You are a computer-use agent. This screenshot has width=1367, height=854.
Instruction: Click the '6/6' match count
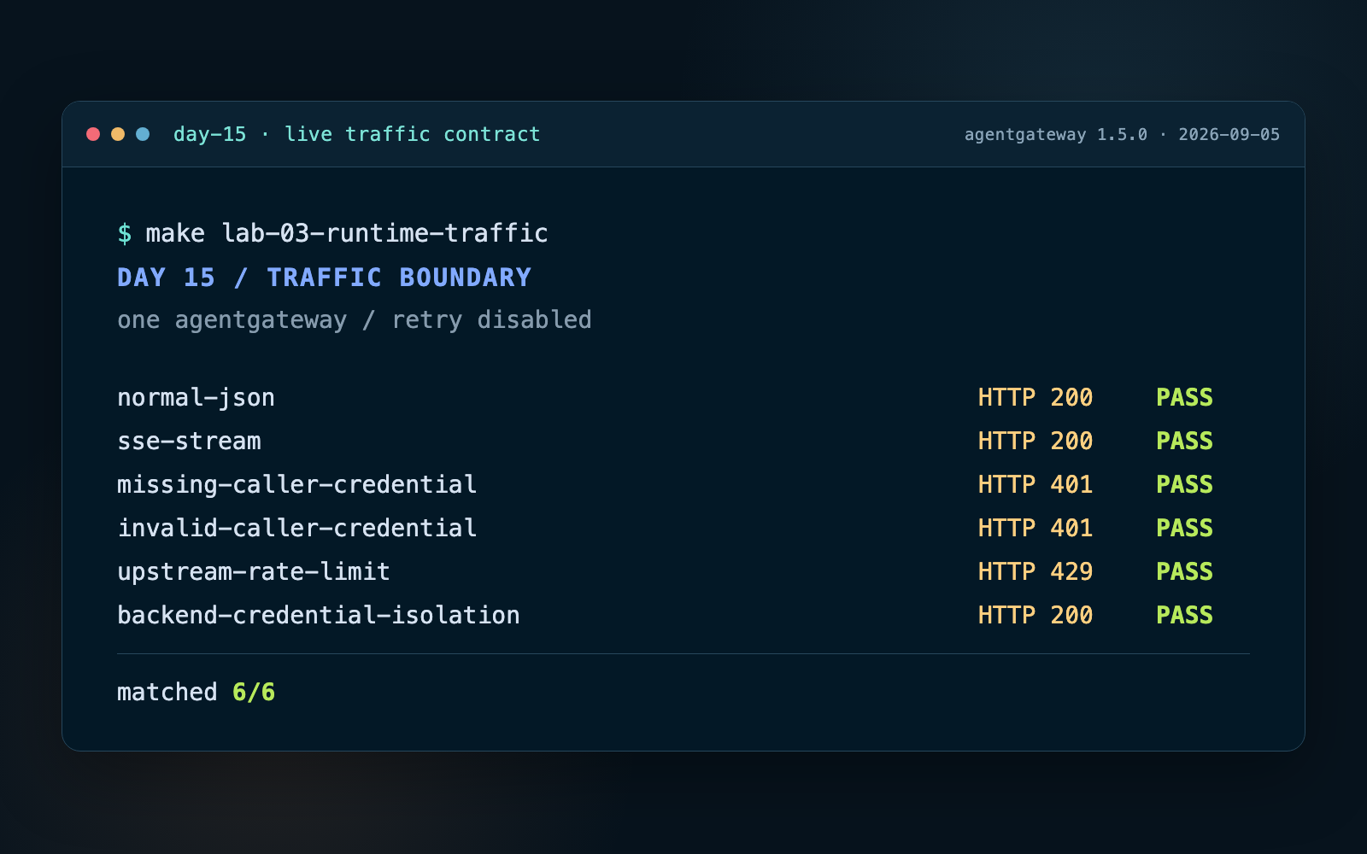tap(254, 693)
